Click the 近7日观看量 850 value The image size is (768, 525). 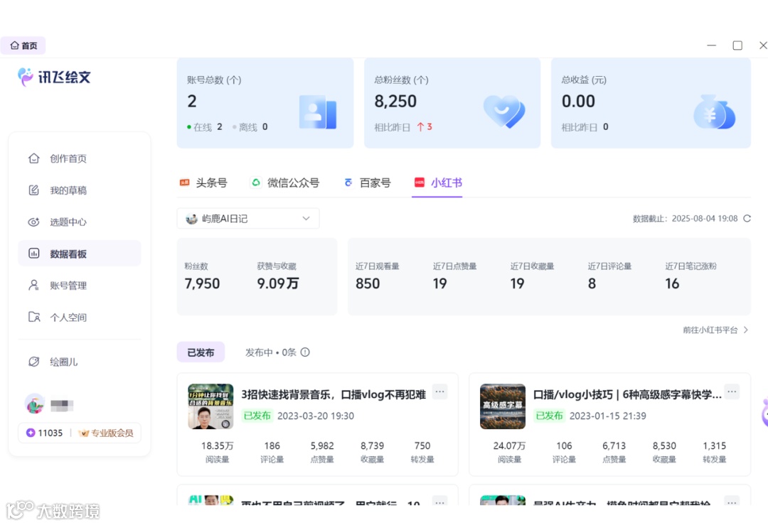[x=368, y=283]
